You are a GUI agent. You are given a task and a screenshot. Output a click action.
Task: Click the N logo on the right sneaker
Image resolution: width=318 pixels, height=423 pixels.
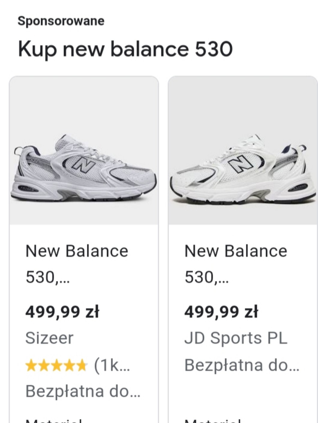tap(240, 164)
